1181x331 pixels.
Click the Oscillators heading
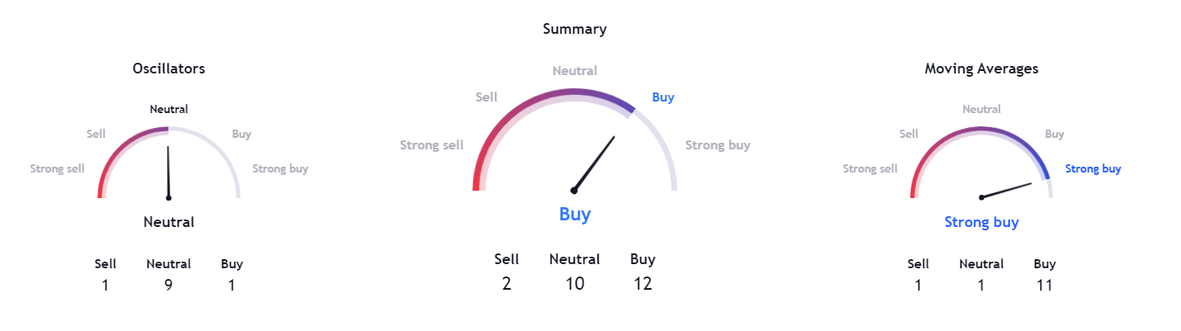(168, 69)
